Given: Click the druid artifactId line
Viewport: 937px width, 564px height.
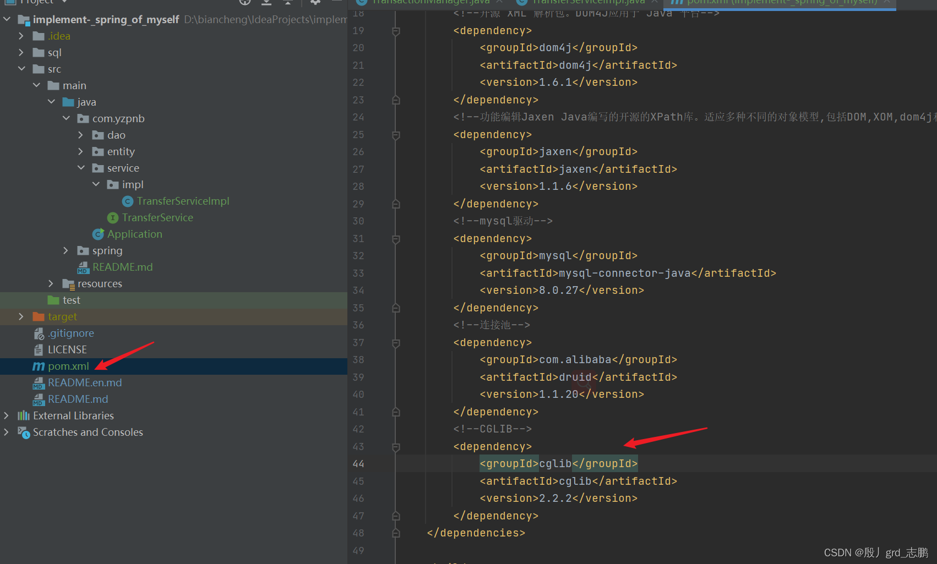Looking at the screenshot, I should coord(578,377).
